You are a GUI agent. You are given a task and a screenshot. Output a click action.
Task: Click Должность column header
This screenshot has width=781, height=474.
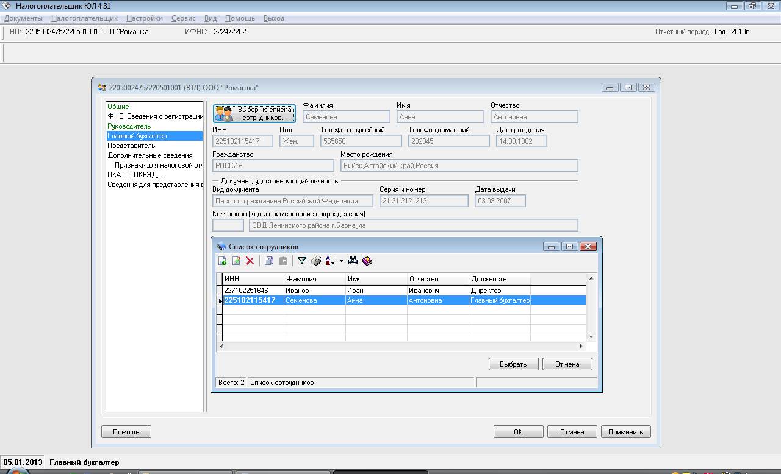click(x=500, y=279)
